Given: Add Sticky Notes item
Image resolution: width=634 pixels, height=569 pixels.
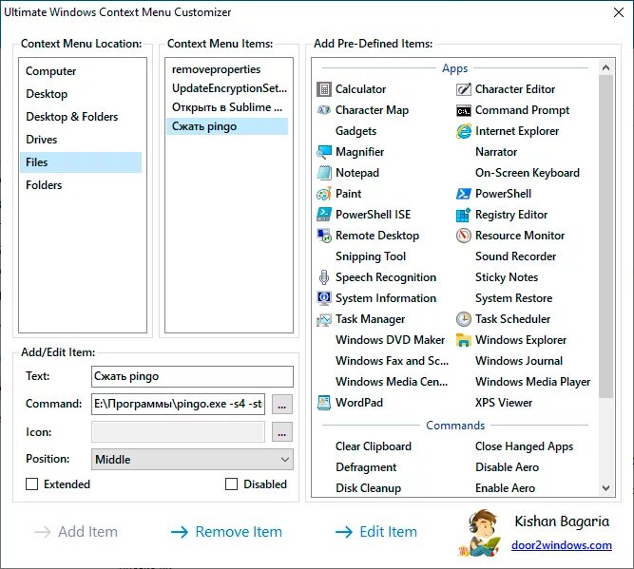Looking at the screenshot, I should [x=507, y=277].
